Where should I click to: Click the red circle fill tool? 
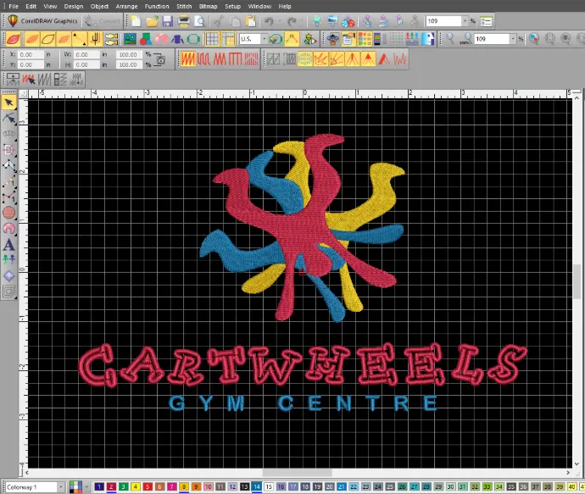point(9,212)
